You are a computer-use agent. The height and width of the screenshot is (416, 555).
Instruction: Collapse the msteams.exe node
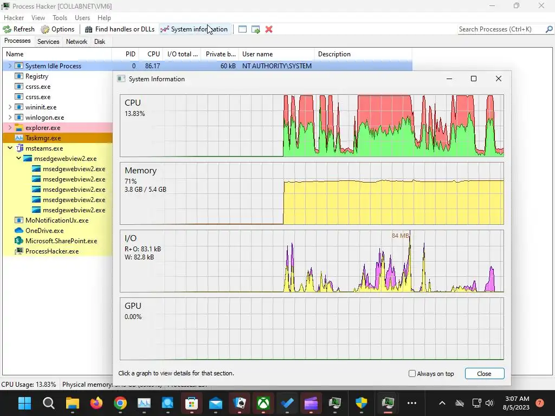[x=10, y=148]
